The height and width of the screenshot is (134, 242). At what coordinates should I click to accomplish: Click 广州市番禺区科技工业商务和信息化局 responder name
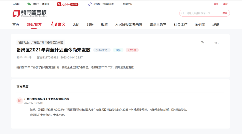click(x=46, y=99)
